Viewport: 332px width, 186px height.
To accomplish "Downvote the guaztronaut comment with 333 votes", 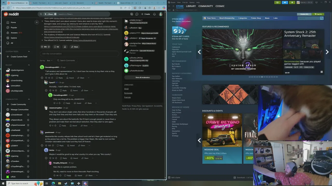I will point(53,145).
